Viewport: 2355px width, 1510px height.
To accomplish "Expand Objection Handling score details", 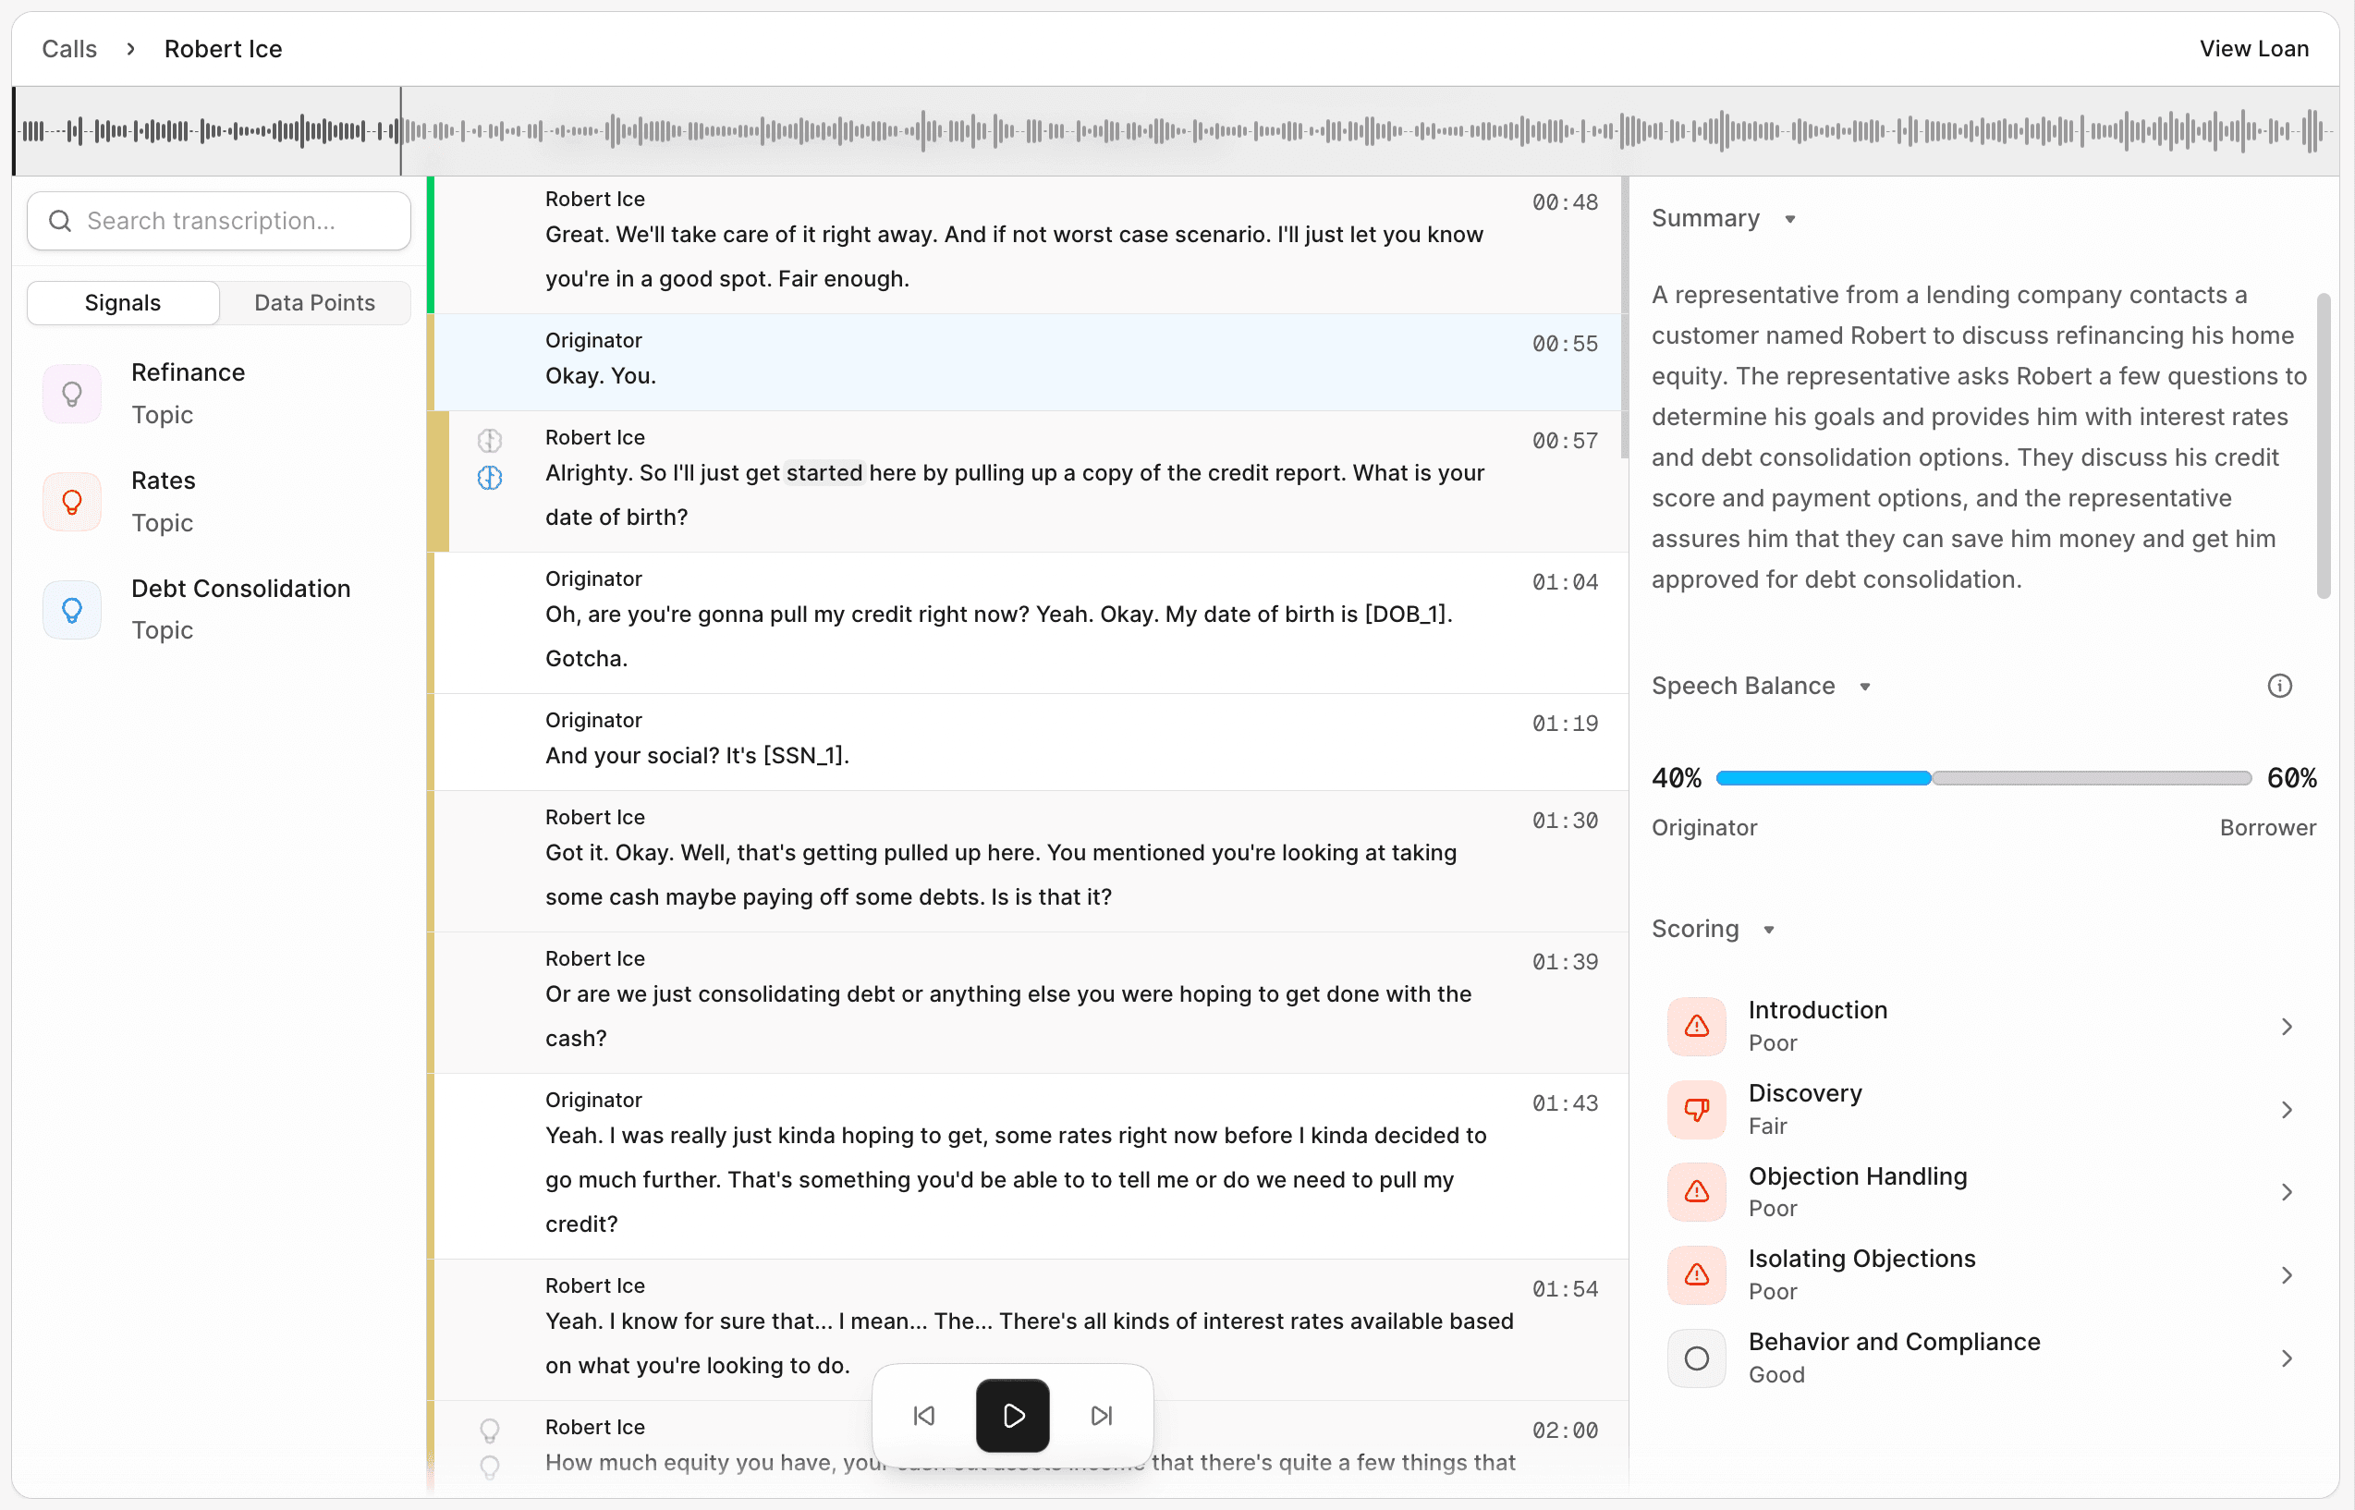I will point(2286,1191).
